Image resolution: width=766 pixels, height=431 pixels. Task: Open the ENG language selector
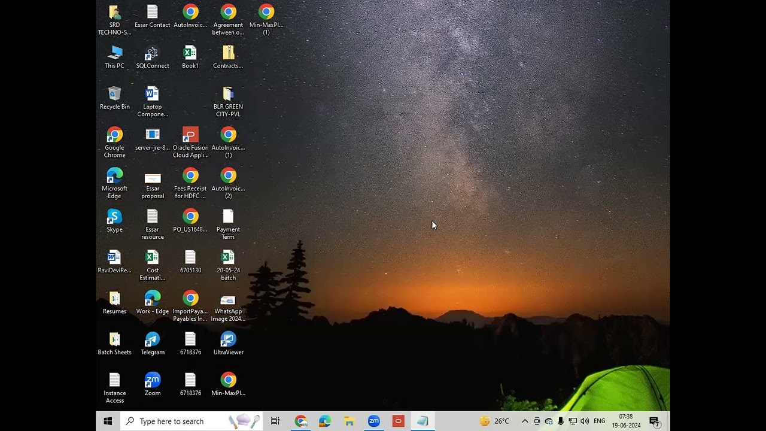point(599,421)
